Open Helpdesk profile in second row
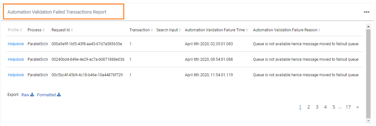376x126 pixels. click(x=16, y=59)
